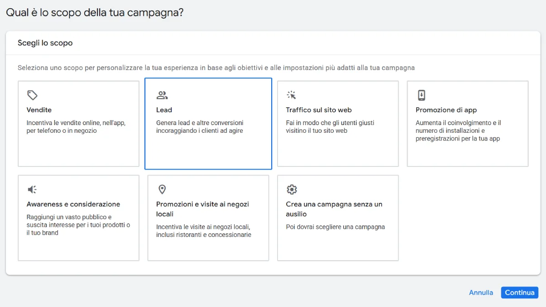The width and height of the screenshot is (546, 307).
Task: Click the speaker icon on Awareness e considerazione
Action: point(32,189)
